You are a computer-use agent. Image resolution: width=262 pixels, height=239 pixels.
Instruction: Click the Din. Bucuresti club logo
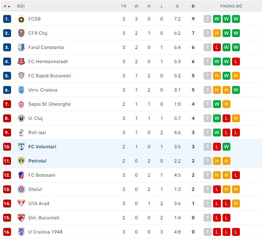click(21, 218)
